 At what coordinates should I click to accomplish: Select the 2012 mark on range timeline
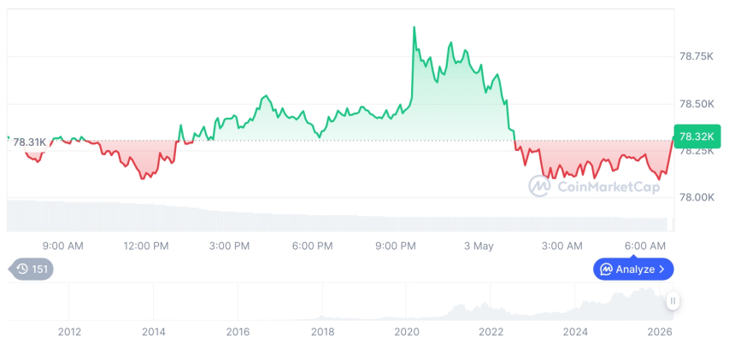pos(69,332)
